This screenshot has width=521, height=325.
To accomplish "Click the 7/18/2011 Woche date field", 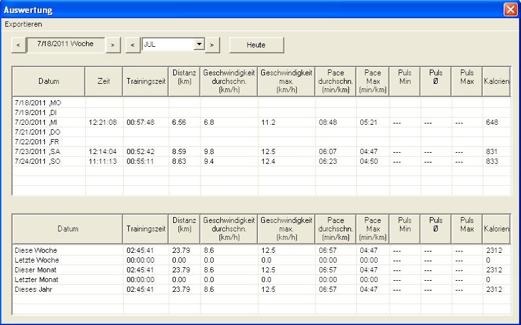I will pyautogui.click(x=65, y=44).
